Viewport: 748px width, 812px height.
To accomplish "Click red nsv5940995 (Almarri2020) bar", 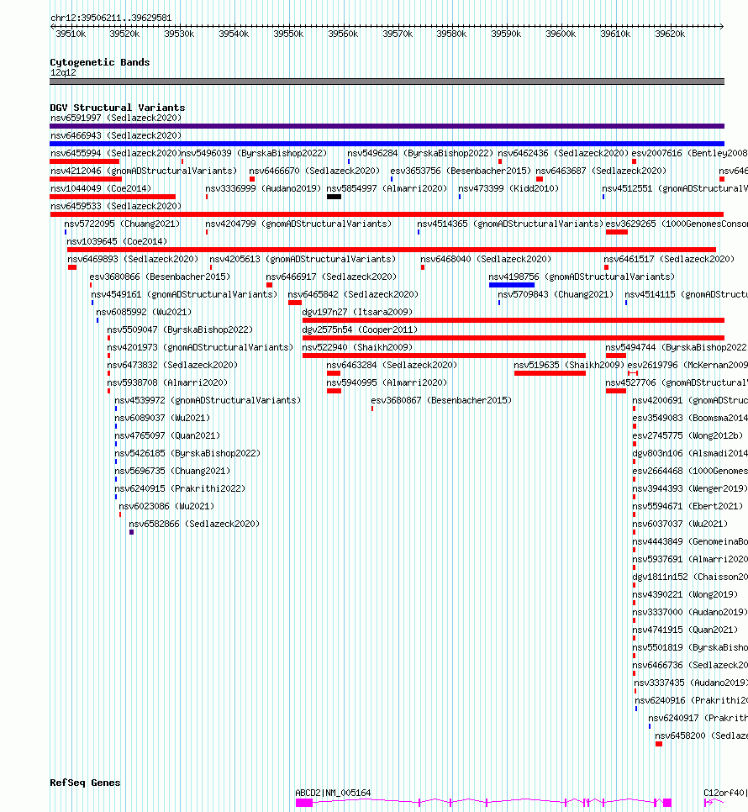I will [x=334, y=391].
